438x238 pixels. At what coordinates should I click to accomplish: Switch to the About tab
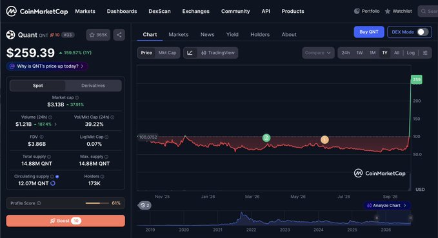289,35
